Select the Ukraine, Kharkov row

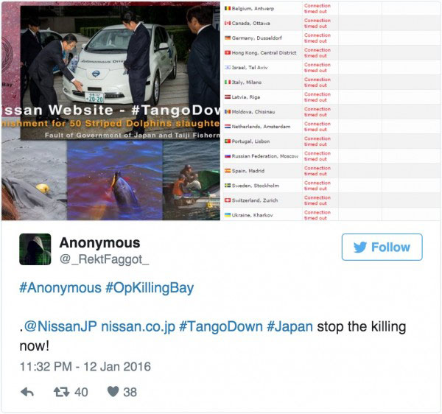tap(332, 215)
